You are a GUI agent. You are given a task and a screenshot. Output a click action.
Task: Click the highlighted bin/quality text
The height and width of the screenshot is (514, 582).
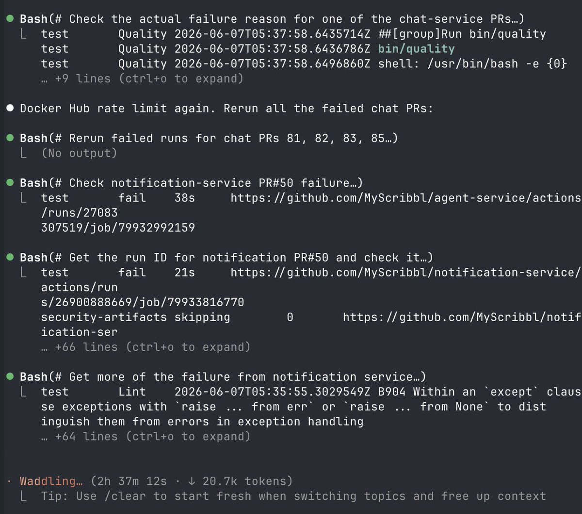(416, 49)
